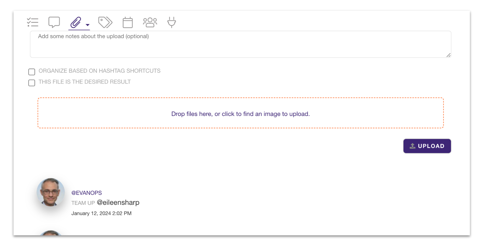The height and width of the screenshot is (249, 484).
Task: Click the EvanOps profile avatar
Action: pyautogui.click(x=51, y=192)
